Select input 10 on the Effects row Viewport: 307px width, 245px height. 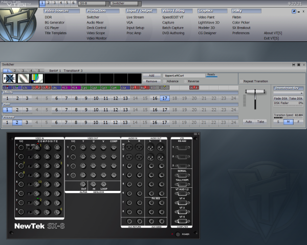click(x=96, y=99)
